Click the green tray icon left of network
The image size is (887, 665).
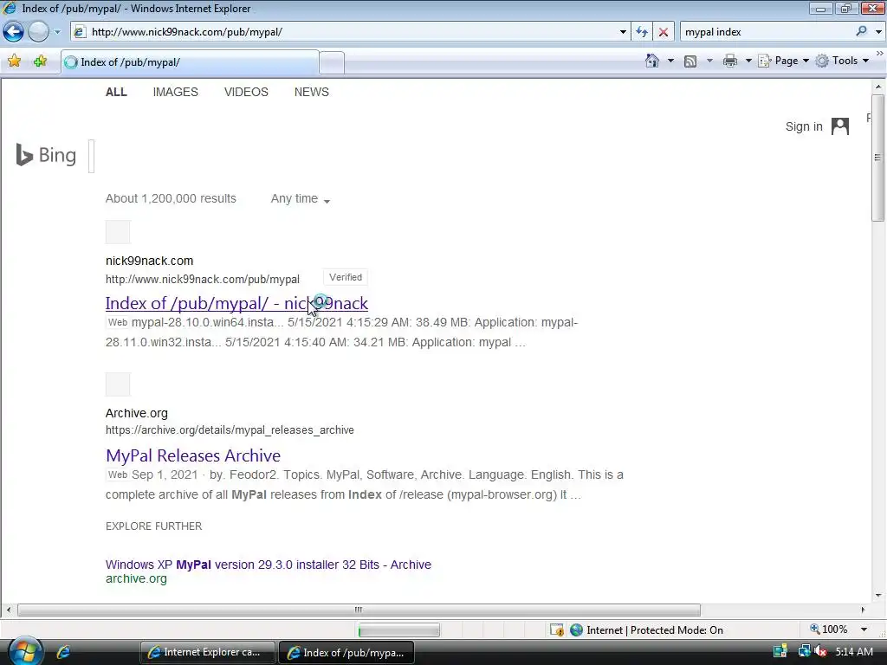(x=780, y=651)
